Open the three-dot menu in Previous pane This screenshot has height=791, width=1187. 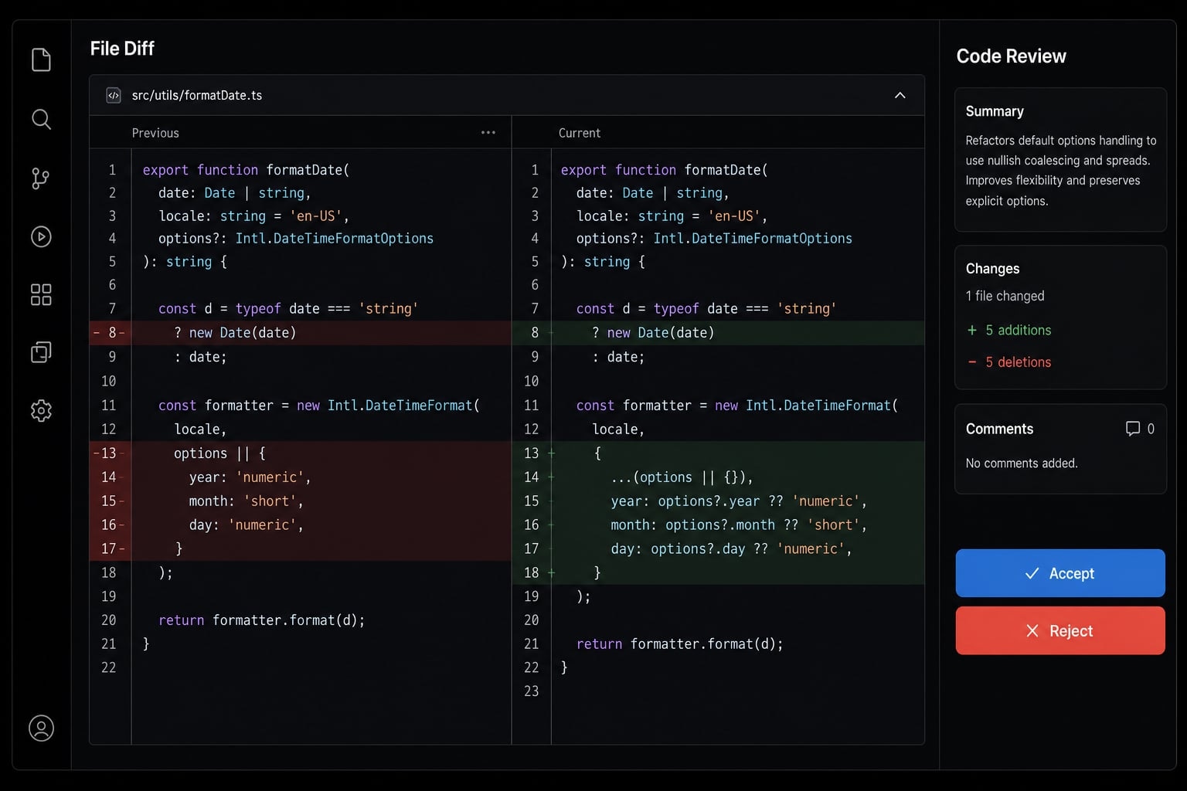tap(488, 133)
